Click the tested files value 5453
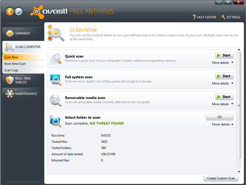The width and height of the screenshot is (246, 185). 104,142
